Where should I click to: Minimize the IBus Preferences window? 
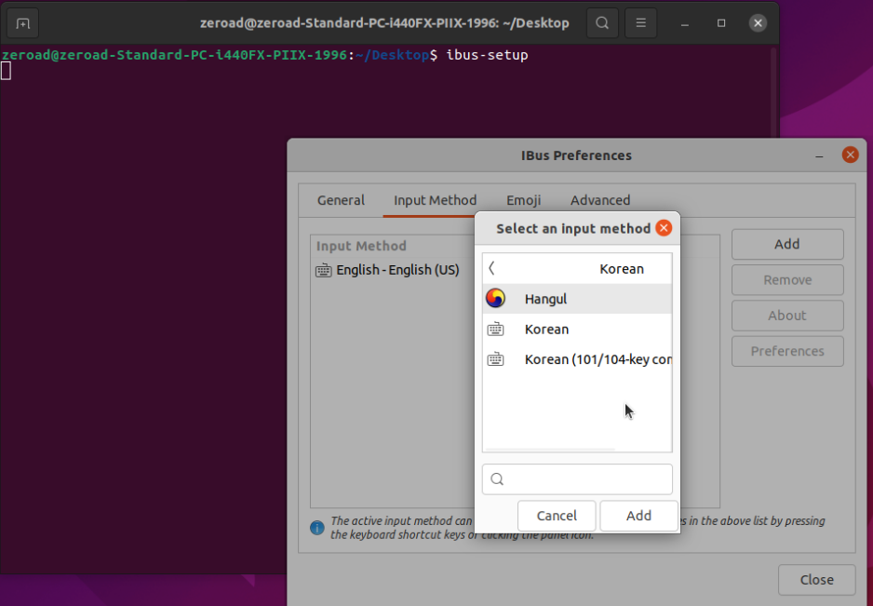(819, 156)
